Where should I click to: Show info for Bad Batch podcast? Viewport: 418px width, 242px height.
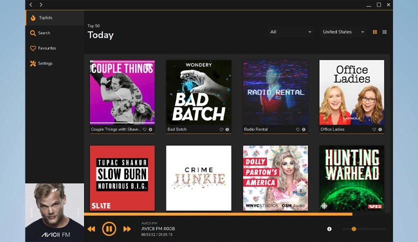(x=227, y=129)
